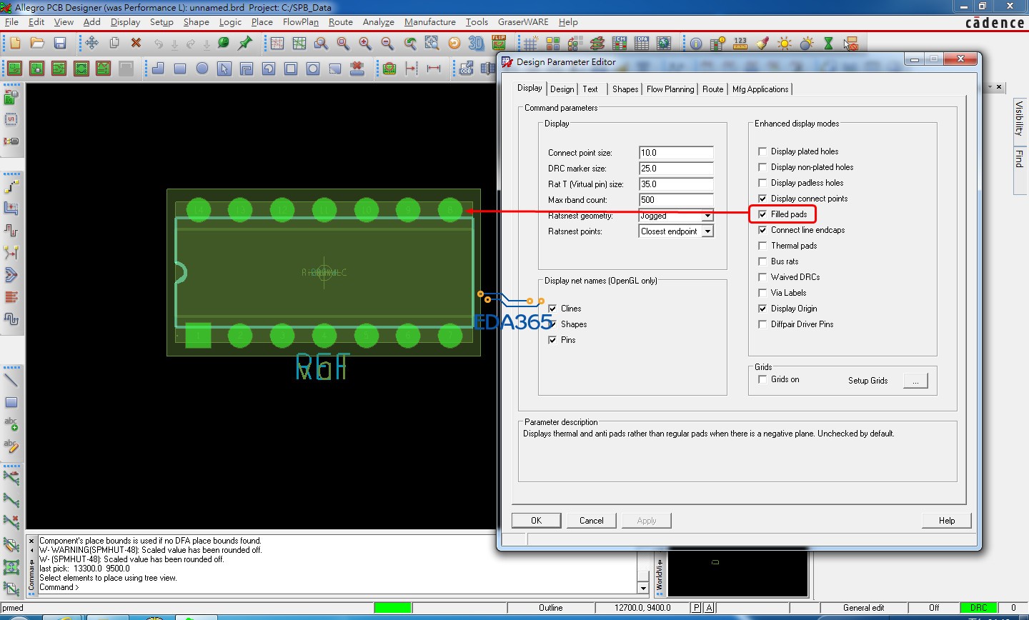Enable Thermal pads checkbox
The height and width of the screenshot is (620, 1029).
coord(762,246)
